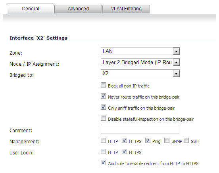Check Disable stateful-inspection on this bridge-pair
This screenshot has height=173, width=219.
click(104, 118)
